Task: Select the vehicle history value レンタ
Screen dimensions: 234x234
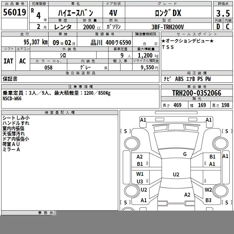Action: [x=63, y=27]
